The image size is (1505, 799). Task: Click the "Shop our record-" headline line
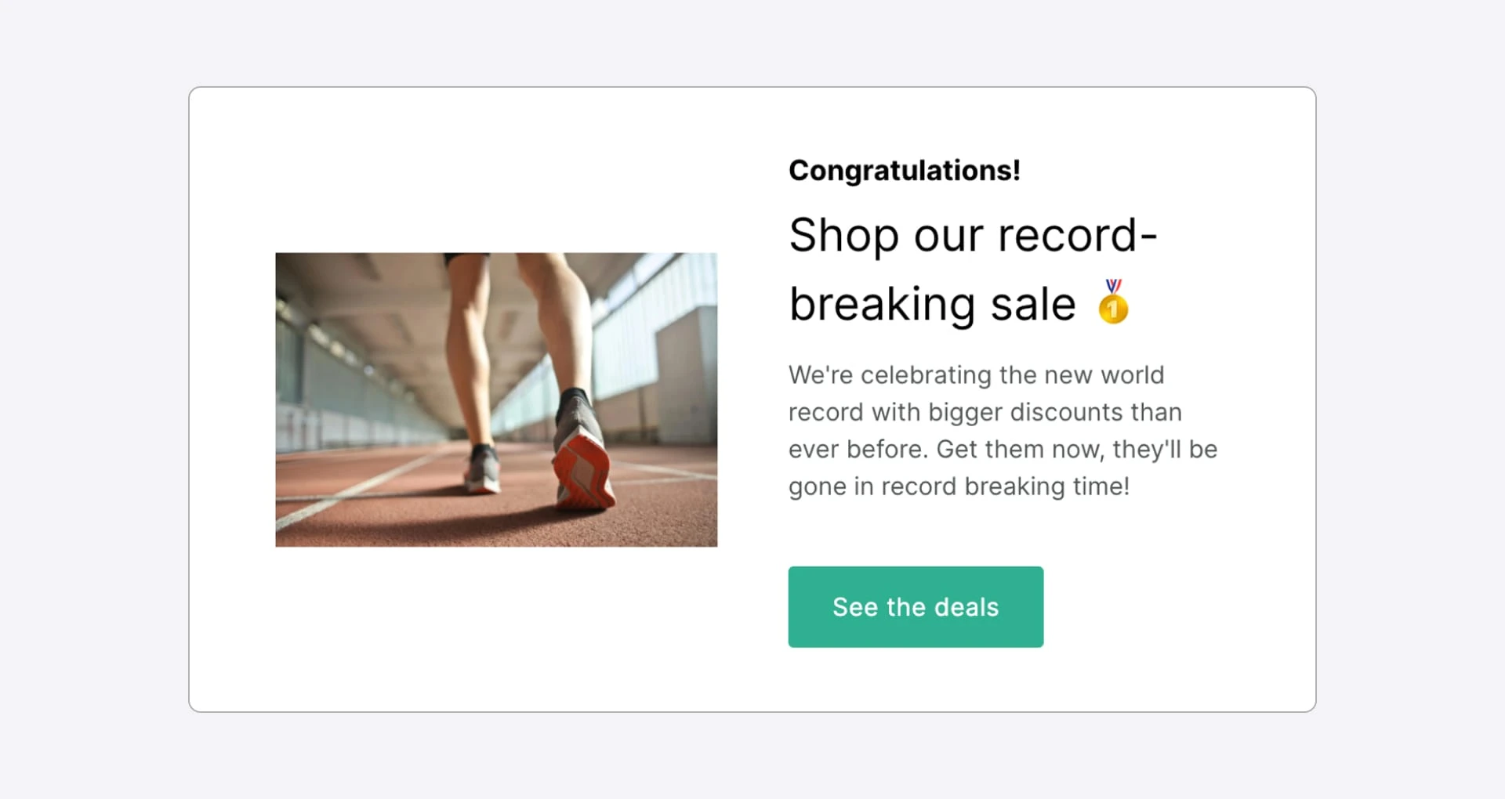pyautogui.click(x=972, y=235)
